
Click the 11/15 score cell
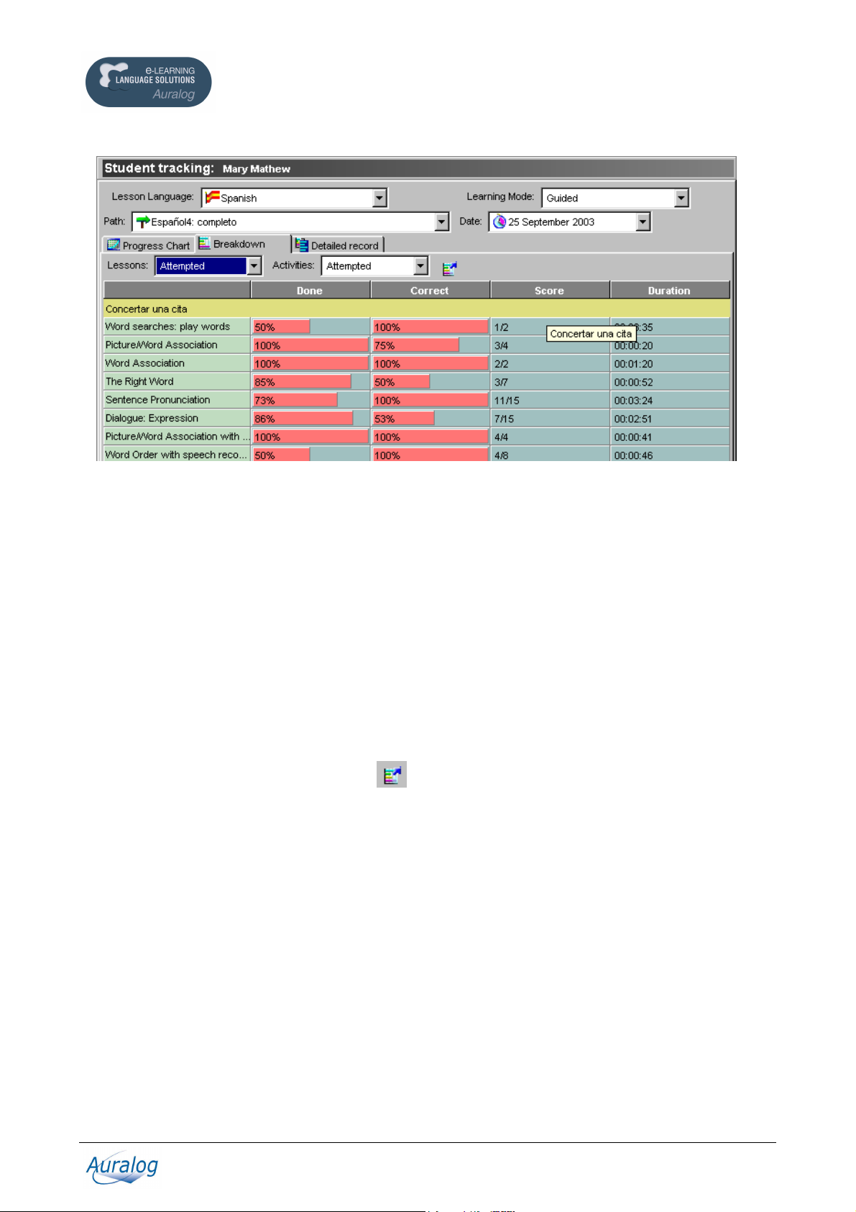pos(550,401)
